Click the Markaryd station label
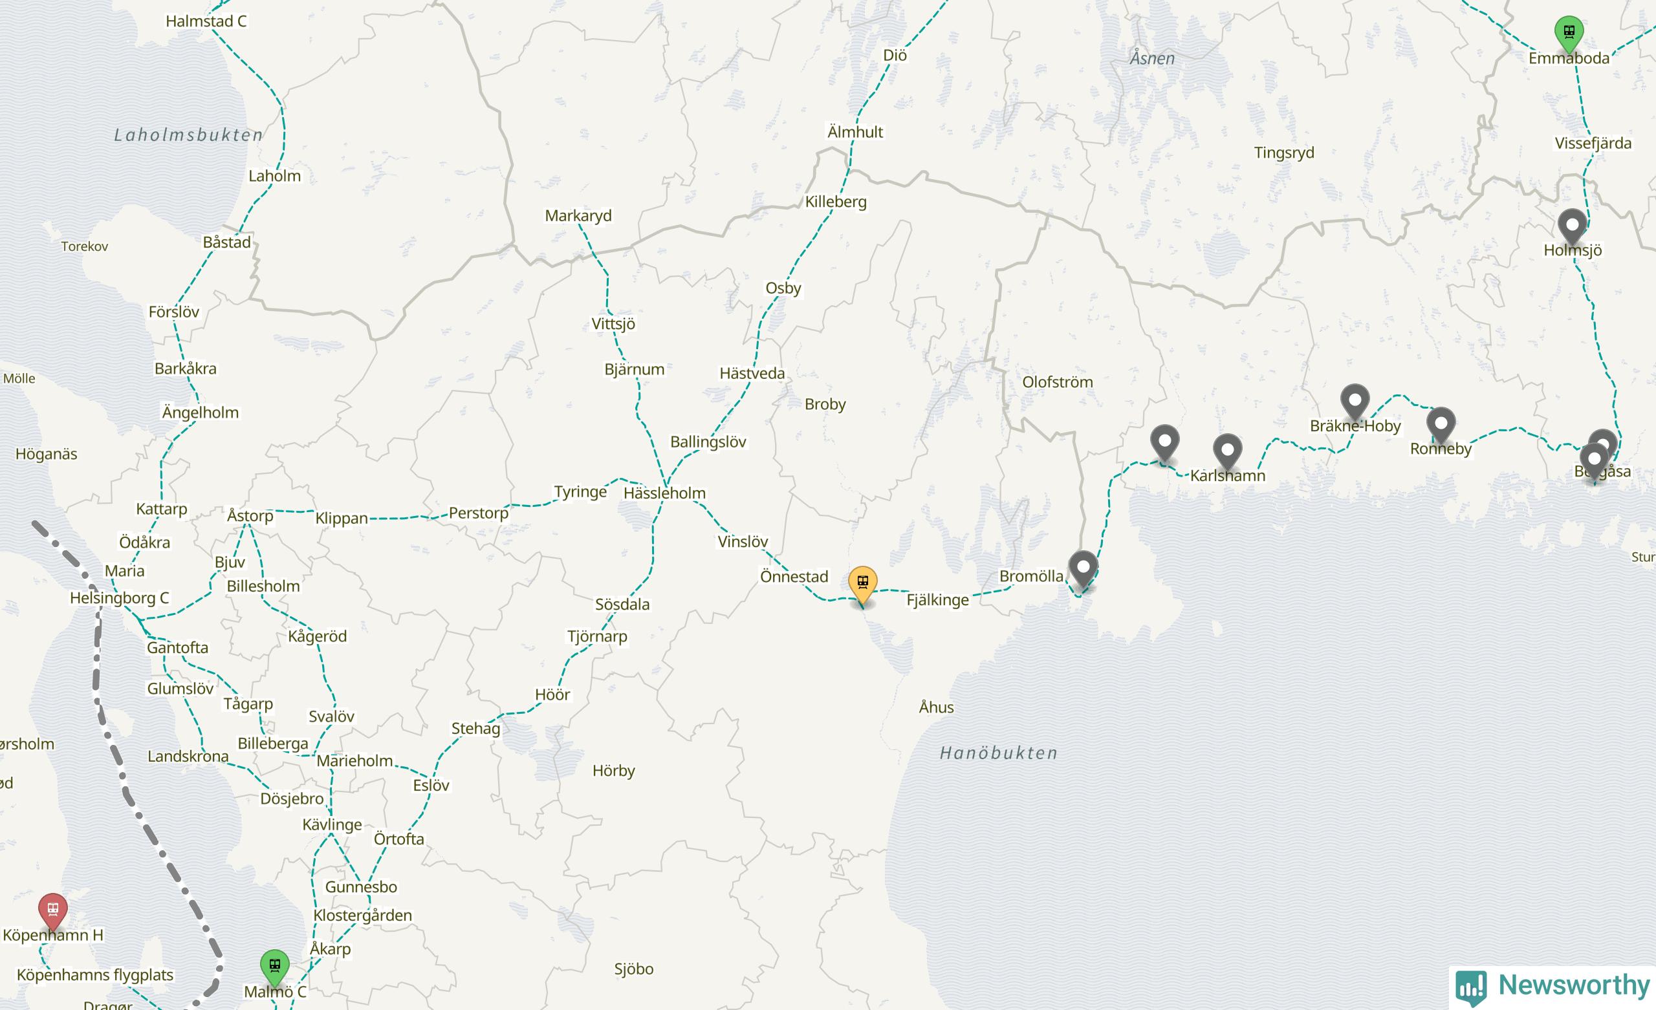Image resolution: width=1656 pixels, height=1010 pixels. click(x=578, y=216)
